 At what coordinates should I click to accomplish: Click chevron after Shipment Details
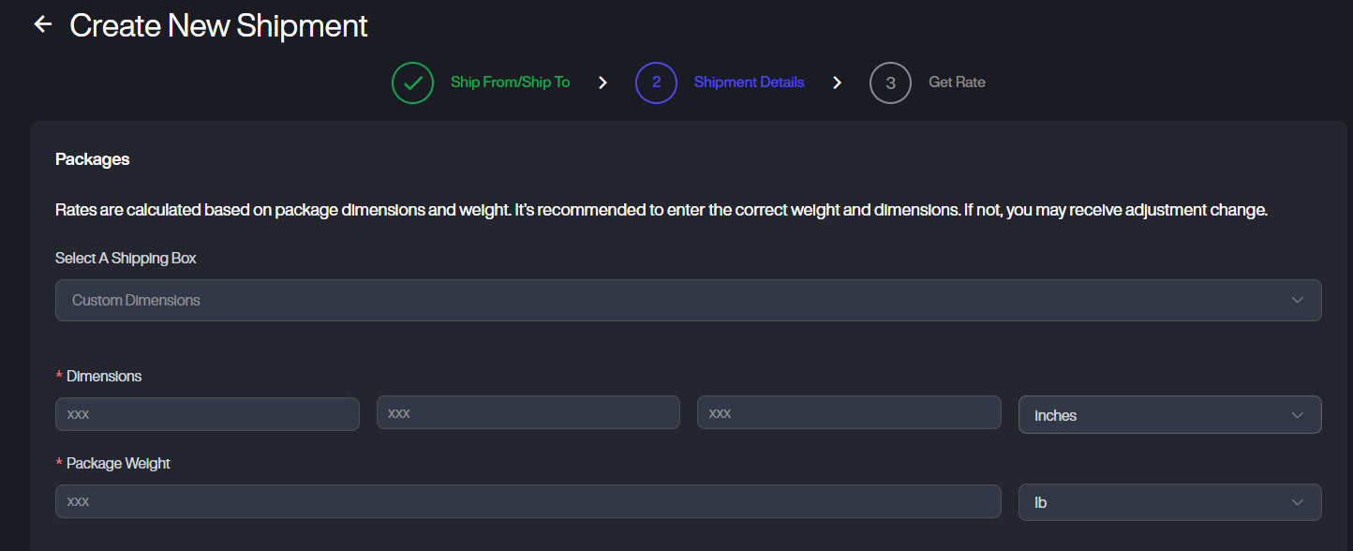click(x=838, y=82)
